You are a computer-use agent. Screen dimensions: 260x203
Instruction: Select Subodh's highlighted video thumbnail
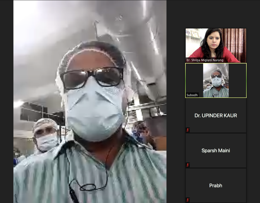tap(216, 80)
